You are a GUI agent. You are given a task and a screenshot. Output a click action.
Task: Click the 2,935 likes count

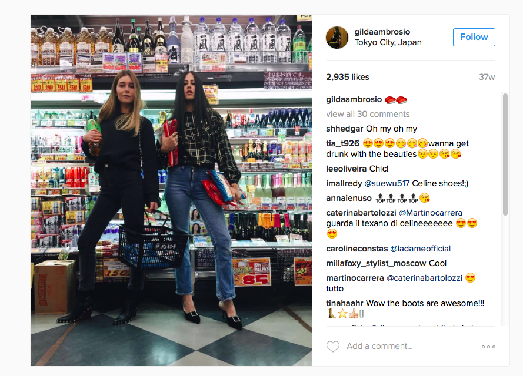click(x=348, y=78)
